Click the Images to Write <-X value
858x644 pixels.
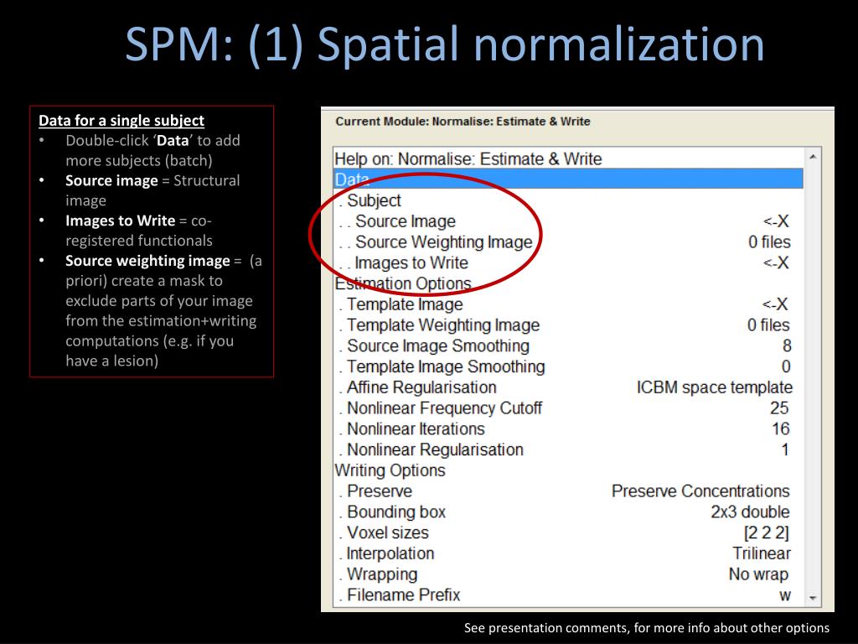point(776,262)
